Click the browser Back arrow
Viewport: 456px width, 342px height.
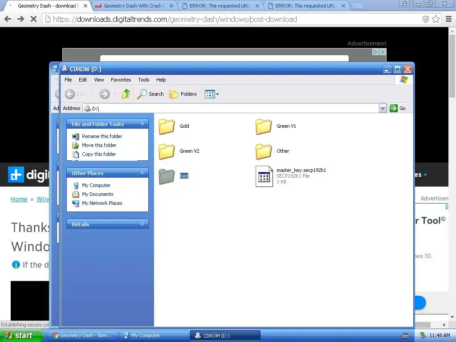[x=8, y=19]
